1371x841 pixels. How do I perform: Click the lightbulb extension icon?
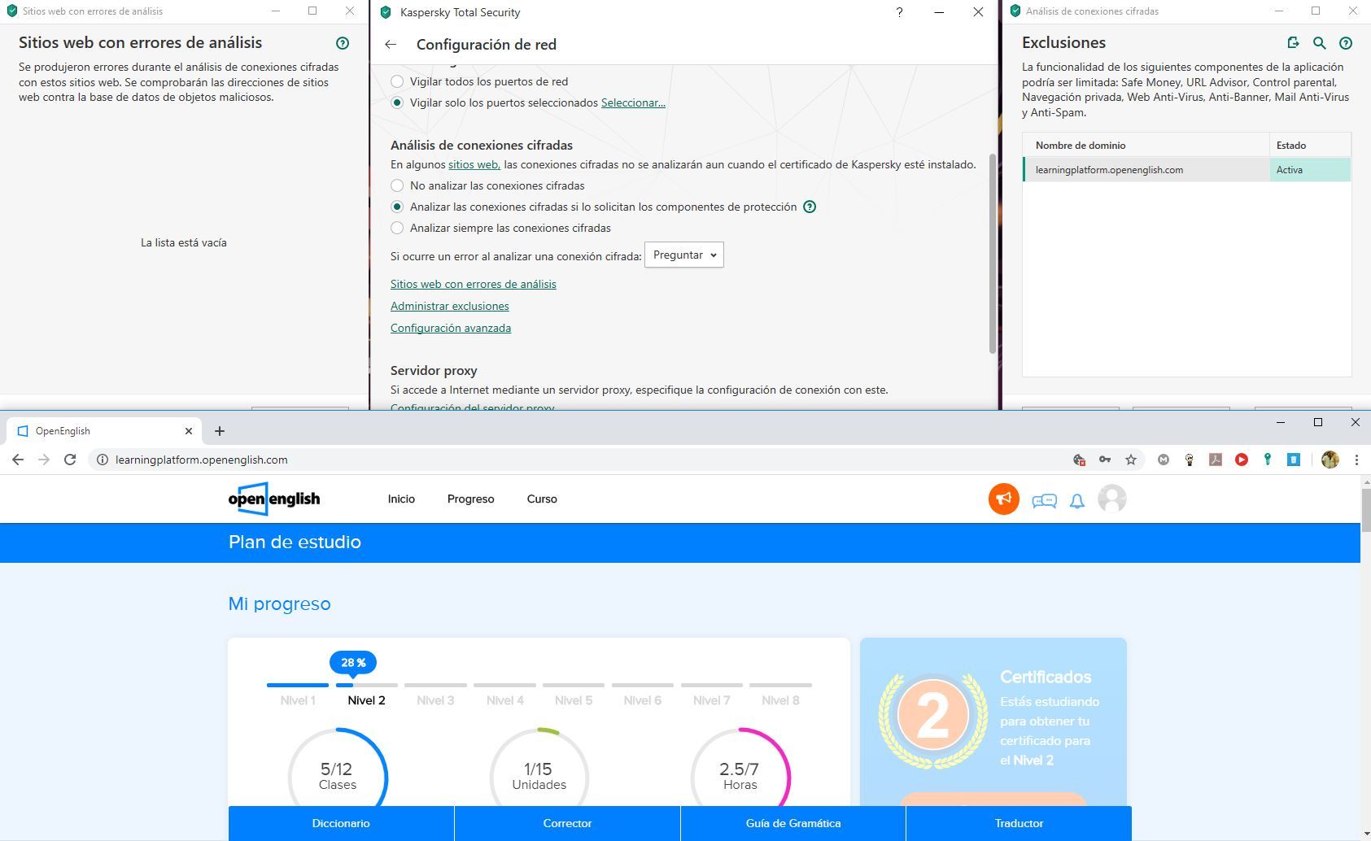(1190, 460)
